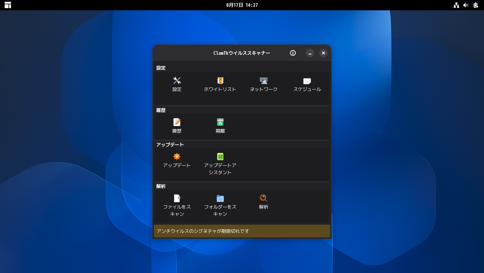Open the volume indicator in top bar
This screenshot has height=273, width=484.
(x=466, y=5)
